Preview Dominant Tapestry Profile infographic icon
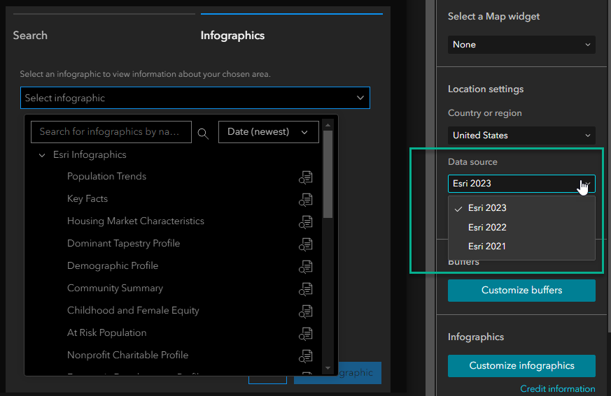611x396 pixels. click(x=305, y=244)
